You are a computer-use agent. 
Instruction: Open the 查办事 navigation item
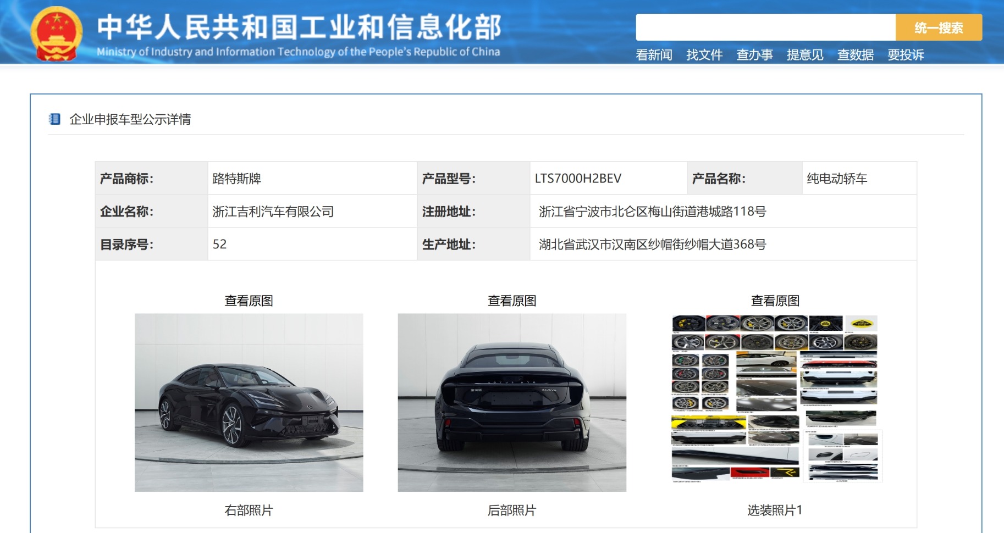point(754,54)
